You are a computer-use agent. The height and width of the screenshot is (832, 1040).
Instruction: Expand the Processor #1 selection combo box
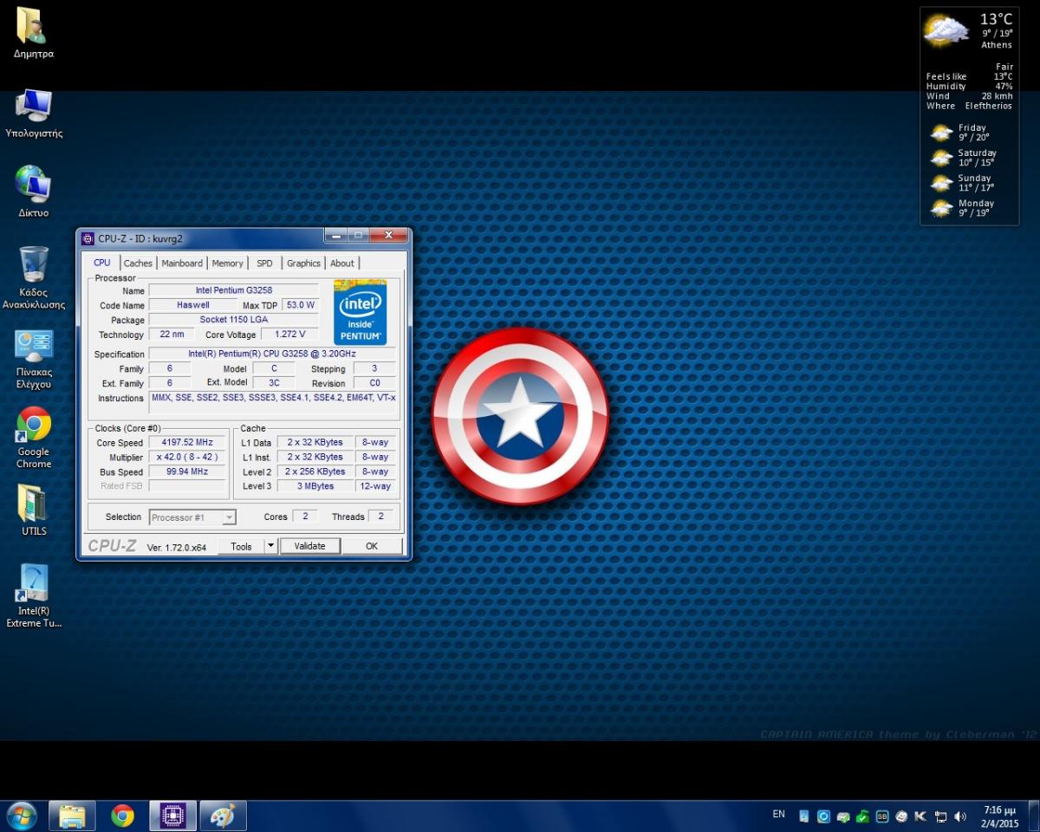192,517
